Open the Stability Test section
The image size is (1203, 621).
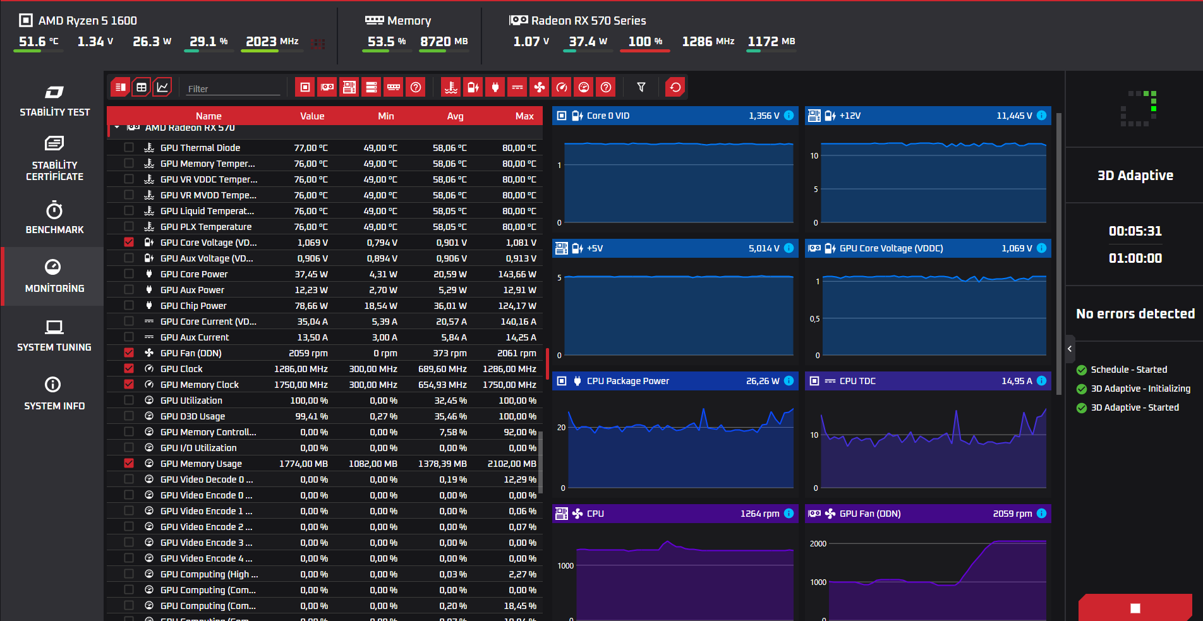tap(54, 101)
